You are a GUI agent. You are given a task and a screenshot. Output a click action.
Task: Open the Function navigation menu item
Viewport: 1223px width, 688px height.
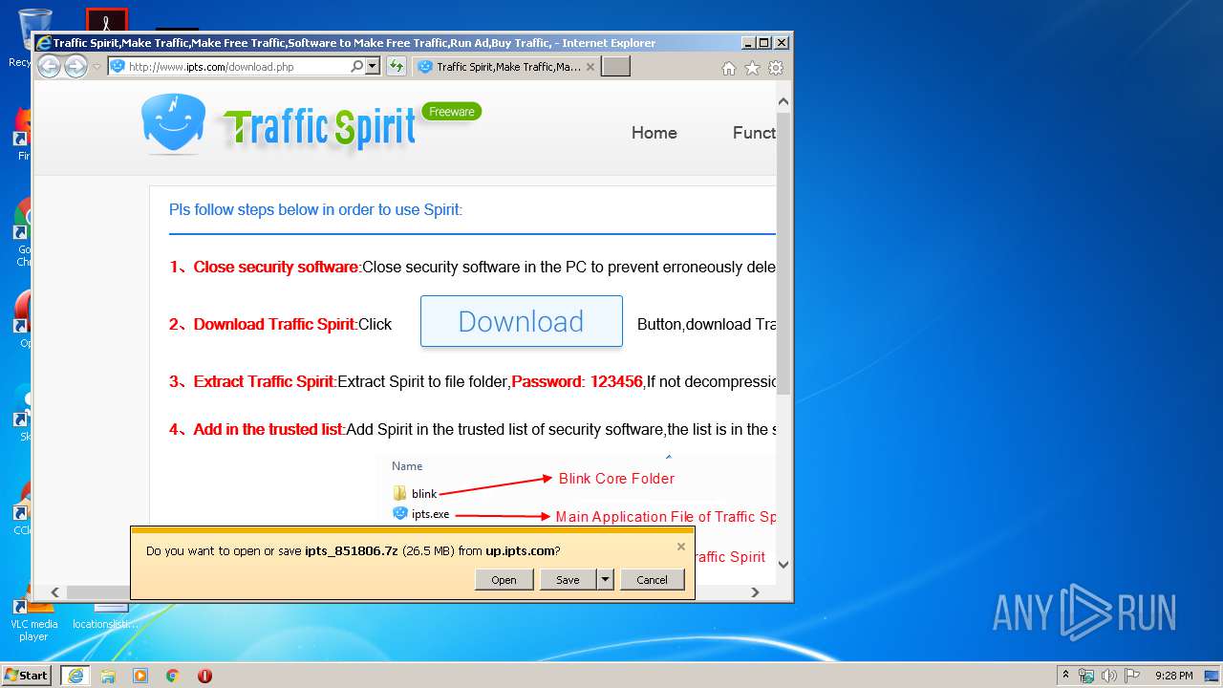coord(754,133)
